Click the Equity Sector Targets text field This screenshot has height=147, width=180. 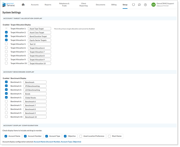point(40,40)
